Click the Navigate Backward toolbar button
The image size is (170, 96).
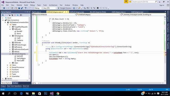[x=4, y=8]
